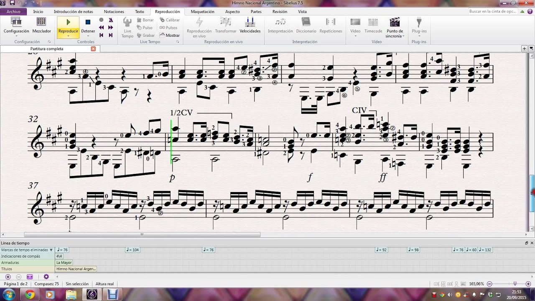
Task: Click the fast-forward double-arrow control
Action: pos(111,28)
